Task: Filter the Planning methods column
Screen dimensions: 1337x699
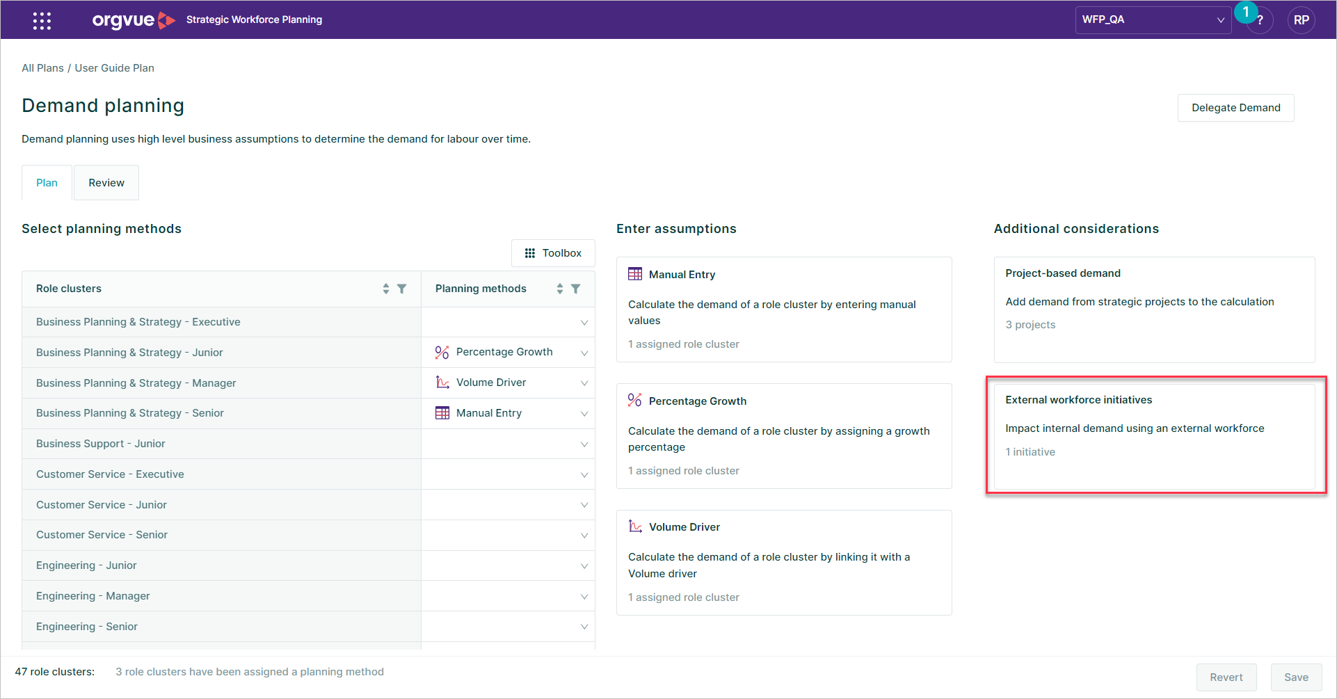Action: [x=576, y=289]
